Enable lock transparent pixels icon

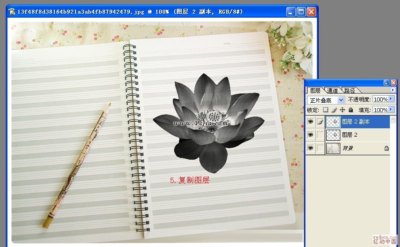tap(325, 110)
